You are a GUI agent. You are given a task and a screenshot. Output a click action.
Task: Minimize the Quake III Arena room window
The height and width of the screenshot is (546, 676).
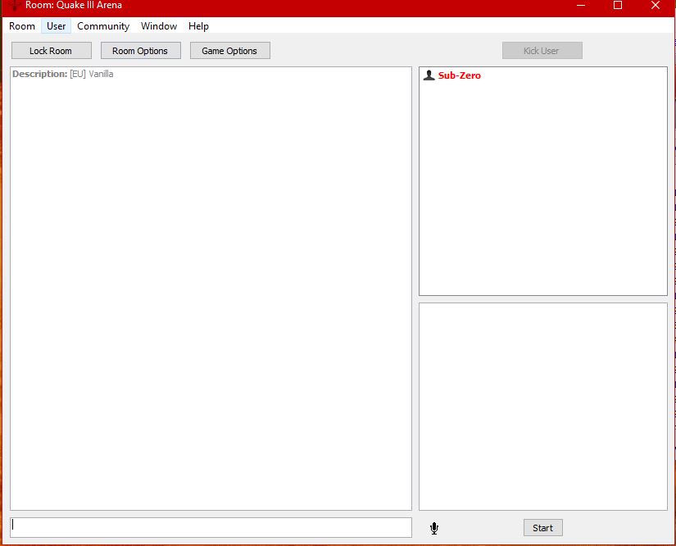pyautogui.click(x=581, y=5)
